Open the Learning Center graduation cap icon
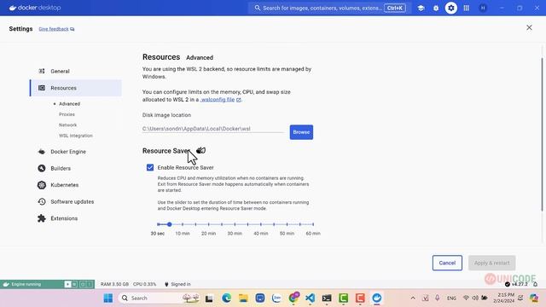Image resolution: width=546 pixels, height=307 pixels. point(421,8)
